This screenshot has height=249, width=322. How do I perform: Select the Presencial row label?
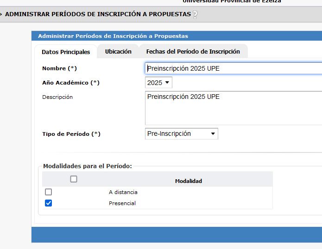(122, 203)
